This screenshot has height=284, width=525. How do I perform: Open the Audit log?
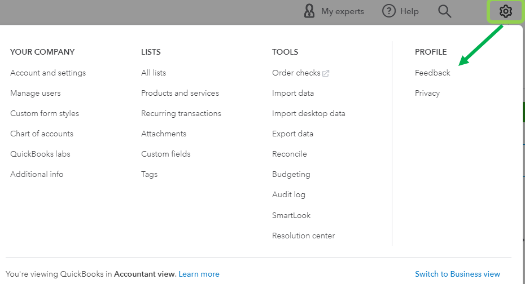point(288,194)
